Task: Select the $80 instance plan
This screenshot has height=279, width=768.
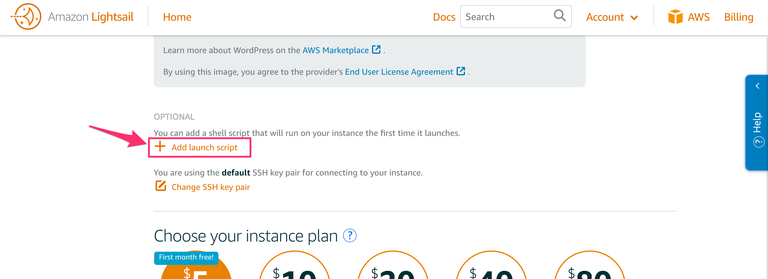Action: click(x=590, y=265)
